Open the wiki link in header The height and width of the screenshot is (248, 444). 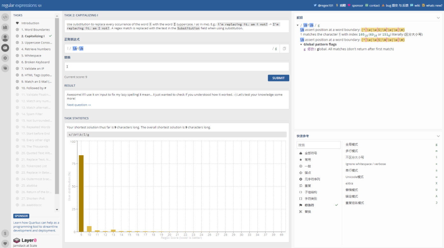tap(415, 5)
